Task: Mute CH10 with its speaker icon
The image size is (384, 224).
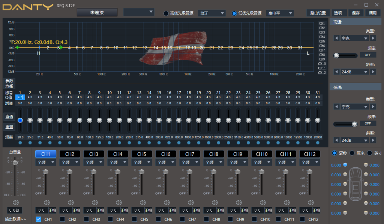Action: [262, 203]
